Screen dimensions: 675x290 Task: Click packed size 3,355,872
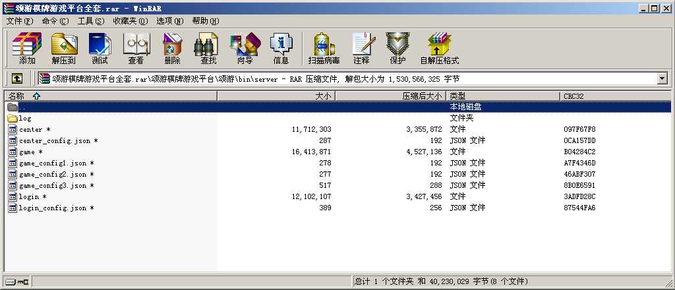tap(424, 129)
